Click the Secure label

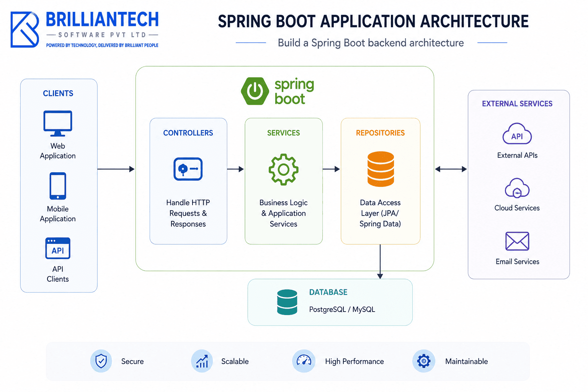pyautogui.click(x=132, y=361)
